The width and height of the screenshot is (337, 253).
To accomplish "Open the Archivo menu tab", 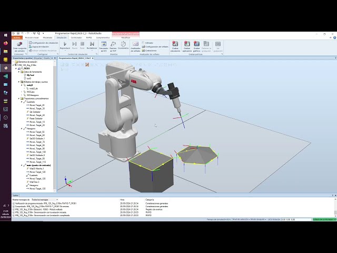I will coord(17,37).
